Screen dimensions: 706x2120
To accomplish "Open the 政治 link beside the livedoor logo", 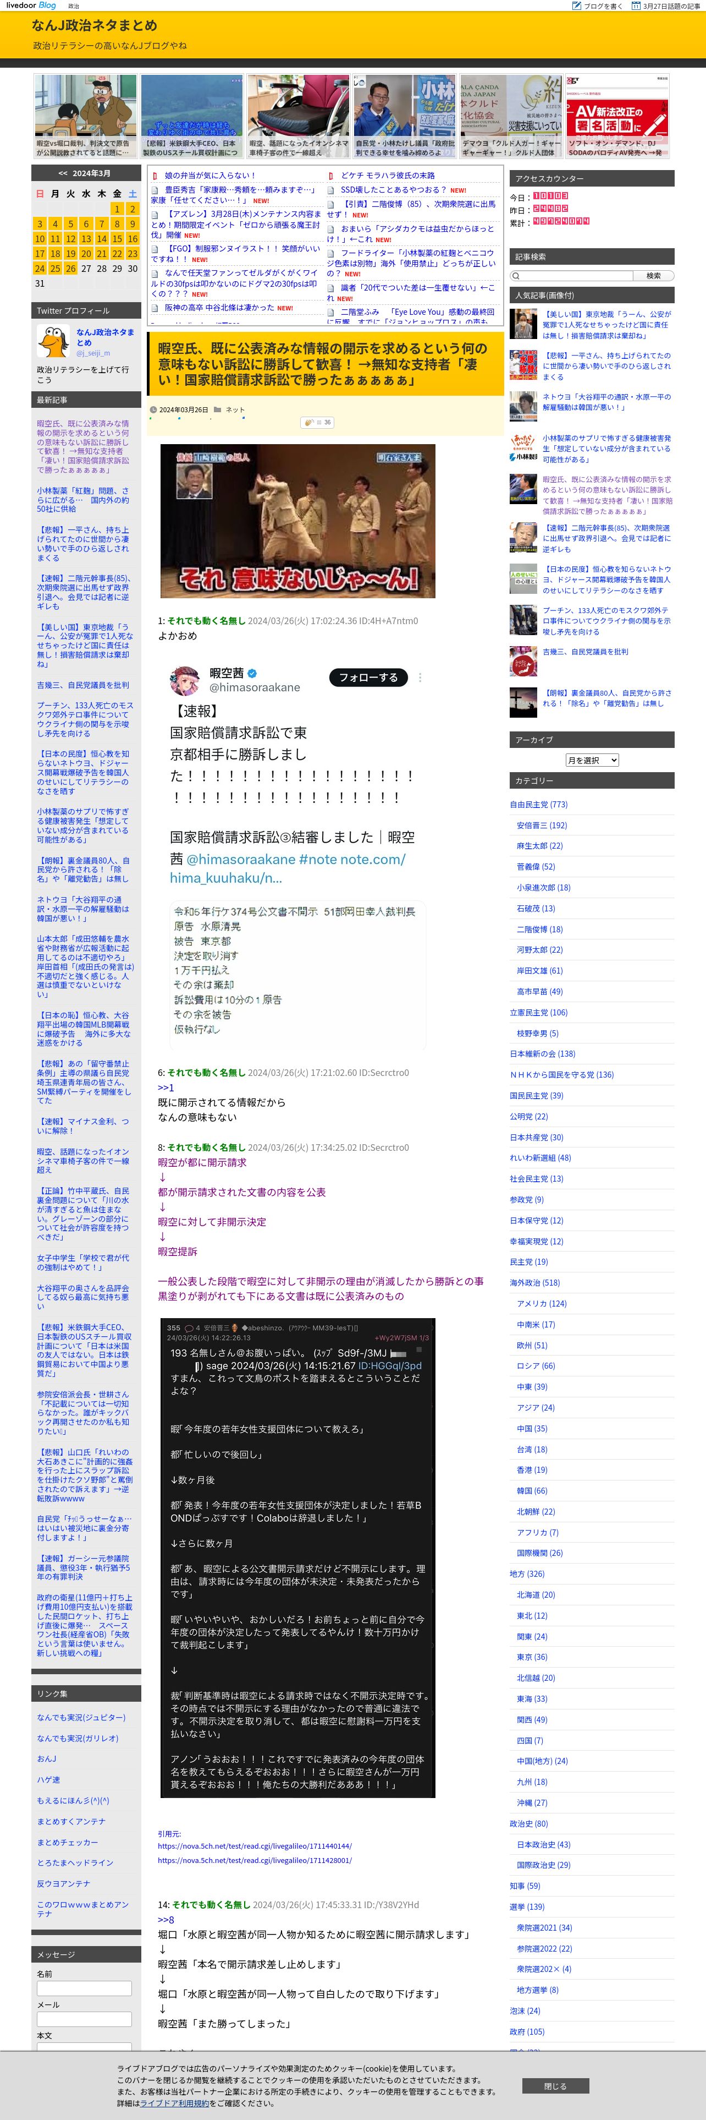I will pos(74,6).
